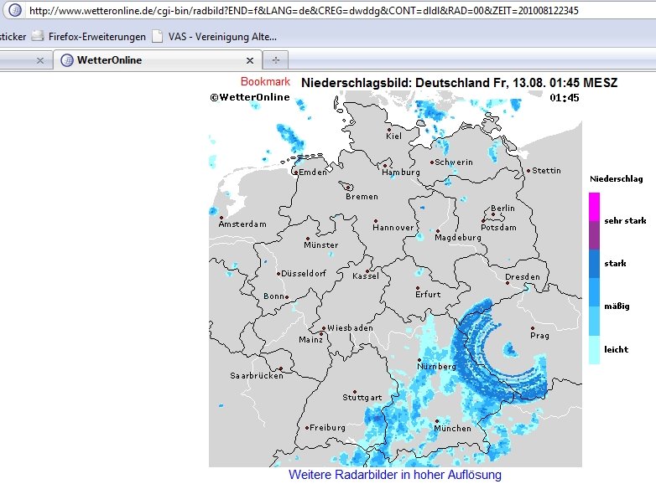Click the München city marker on map

[x=437, y=421]
